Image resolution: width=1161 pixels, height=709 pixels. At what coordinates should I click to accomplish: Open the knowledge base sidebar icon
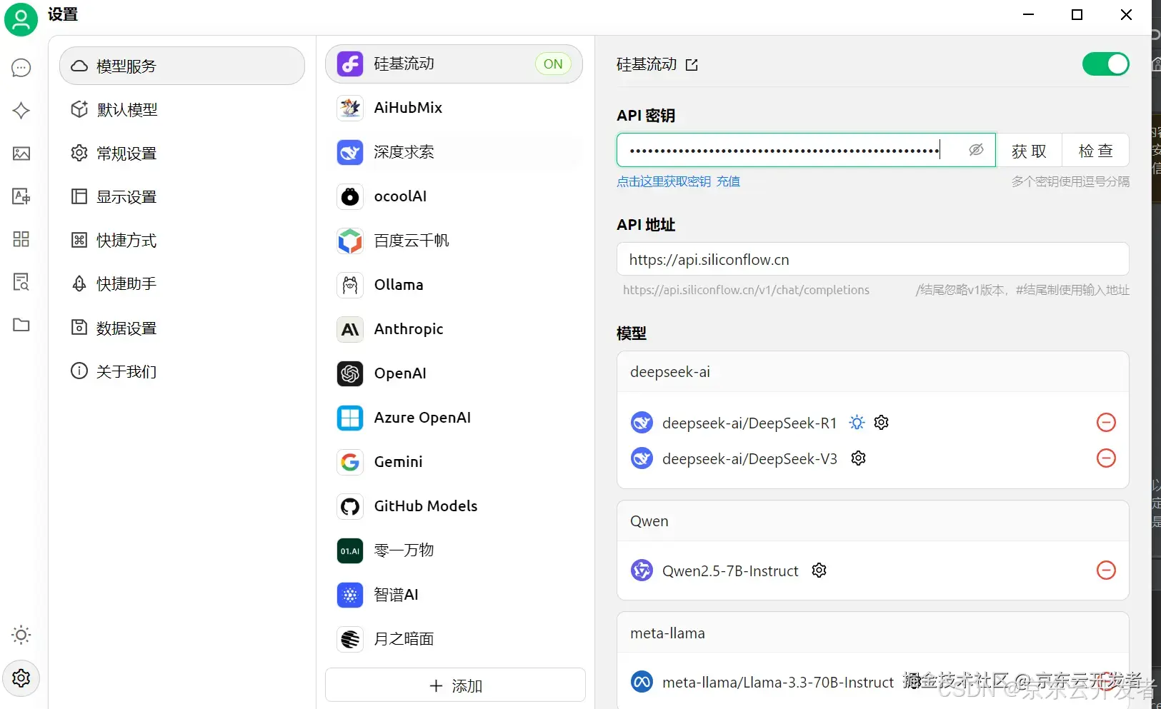click(21, 282)
